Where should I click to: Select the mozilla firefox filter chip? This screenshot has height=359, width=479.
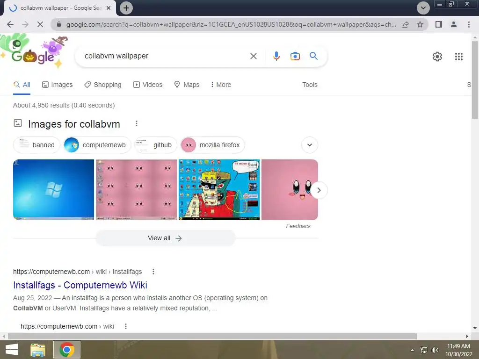pyautogui.click(x=213, y=145)
